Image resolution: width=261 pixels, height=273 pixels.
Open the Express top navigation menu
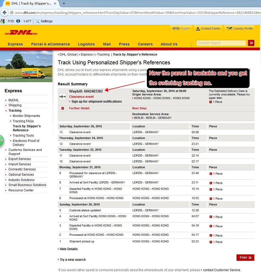point(15,44)
